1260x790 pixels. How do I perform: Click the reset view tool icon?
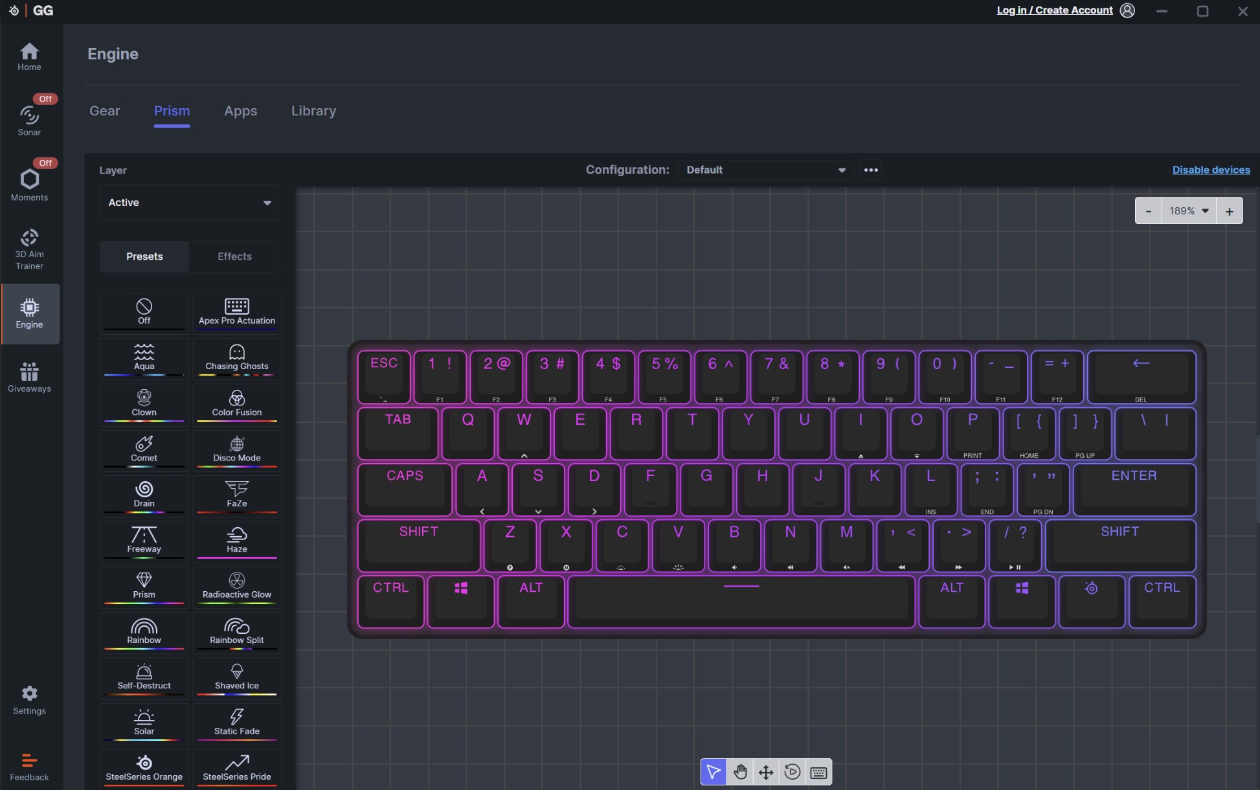[793, 772]
